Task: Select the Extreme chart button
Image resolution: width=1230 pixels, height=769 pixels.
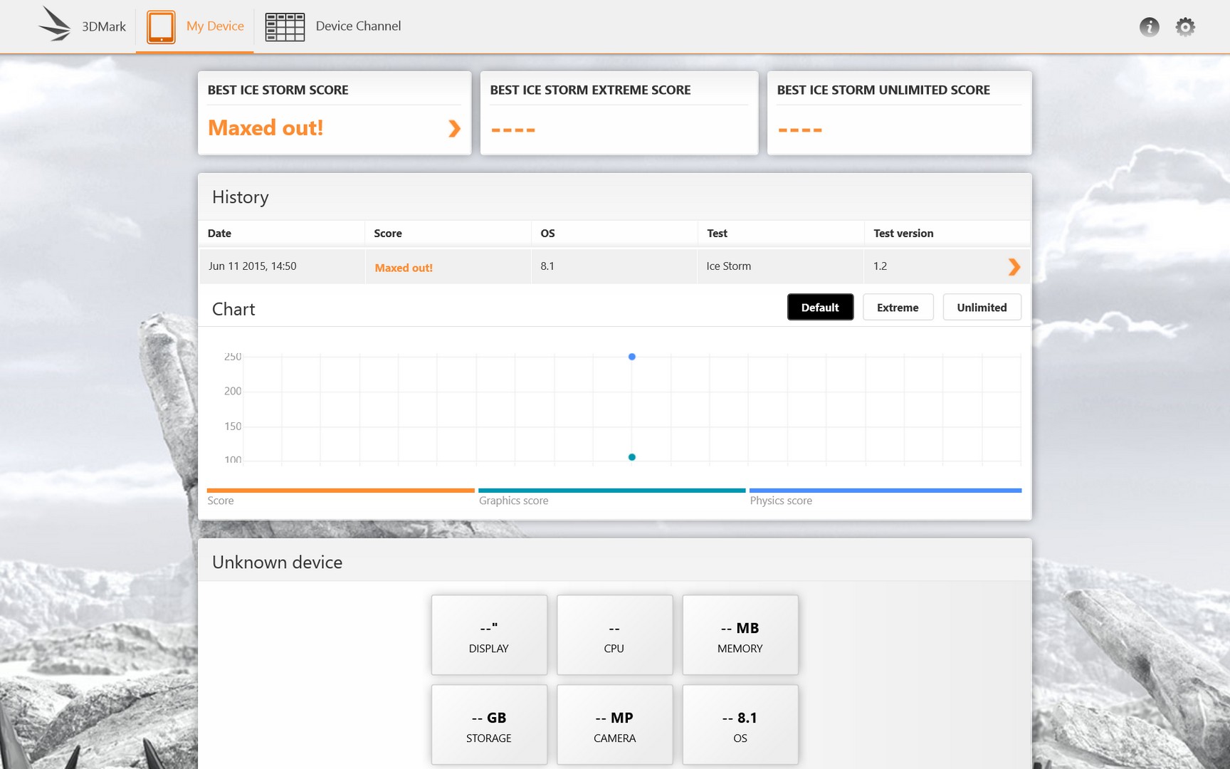Action: point(898,308)
